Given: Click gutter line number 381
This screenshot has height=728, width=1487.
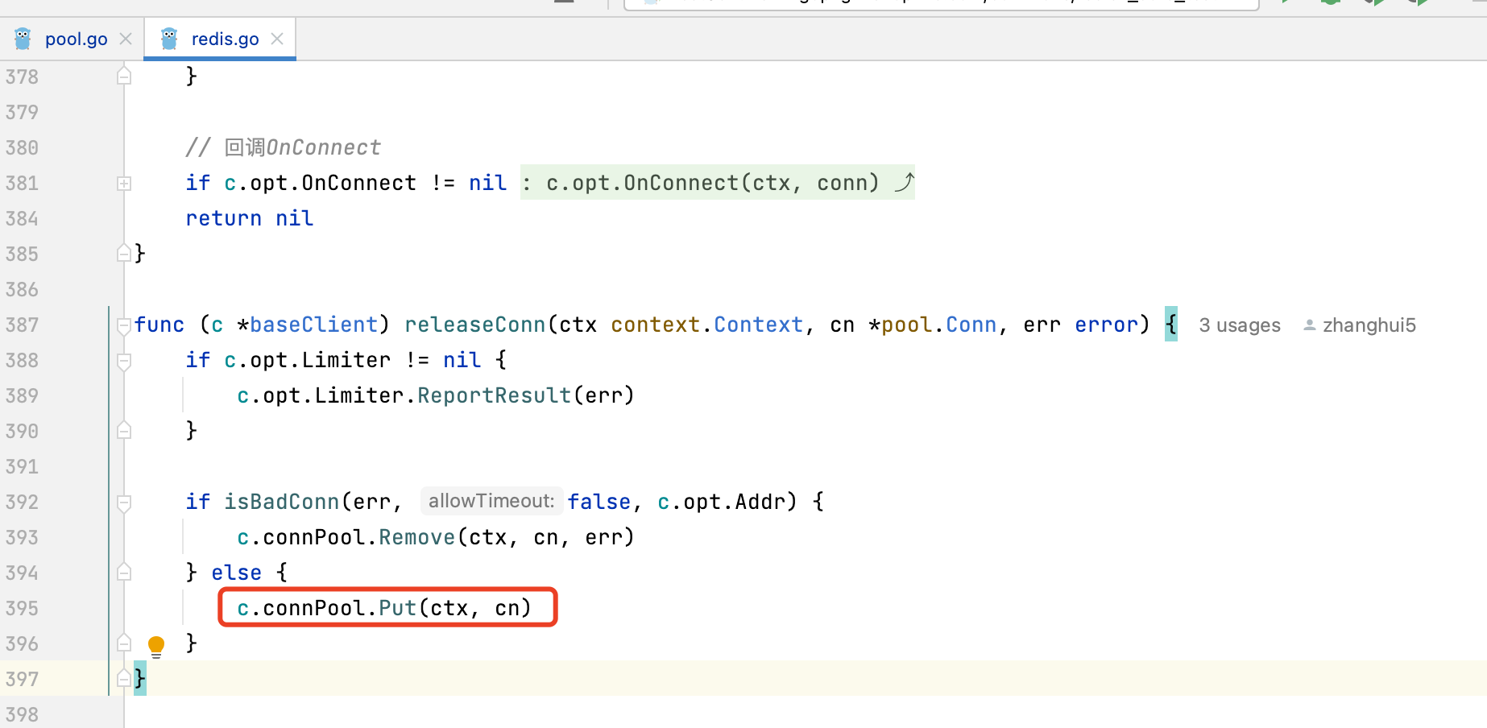Looking at the screenshot, I should click(22, 184).
